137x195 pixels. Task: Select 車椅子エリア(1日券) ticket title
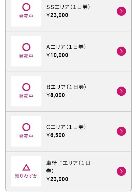point(68,167)
